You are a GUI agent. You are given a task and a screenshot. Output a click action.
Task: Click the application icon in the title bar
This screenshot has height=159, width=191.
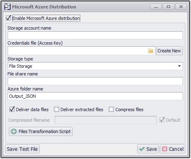tap(7, 7)
